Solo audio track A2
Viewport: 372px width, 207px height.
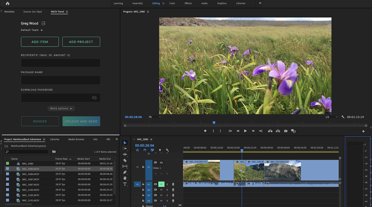pyautogui.click(x=167, y=190)
